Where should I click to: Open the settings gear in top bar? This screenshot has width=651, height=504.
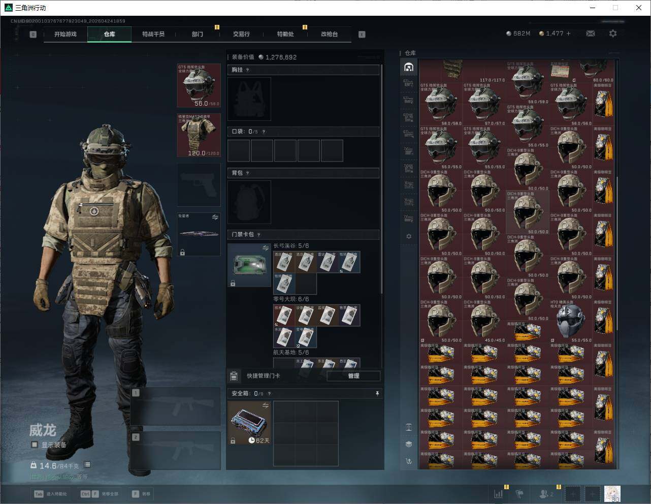click(613, 34)
